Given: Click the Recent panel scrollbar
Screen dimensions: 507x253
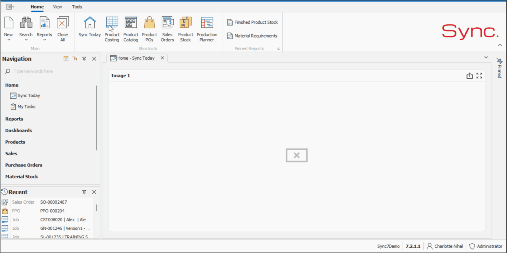Looking at the screenshot, I should tap(96, 208).
